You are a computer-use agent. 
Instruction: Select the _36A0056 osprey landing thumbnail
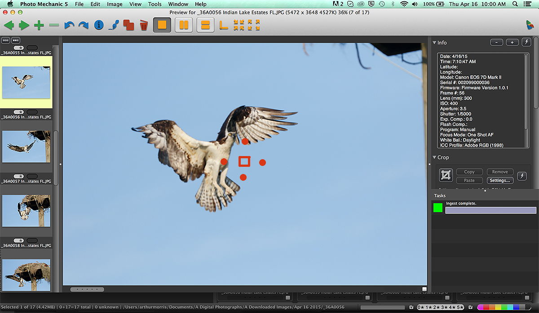26,147
